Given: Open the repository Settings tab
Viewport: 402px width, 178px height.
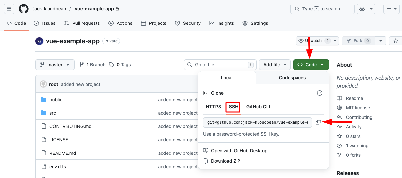Looking at the screenshot, I should (x=255, y=23).
